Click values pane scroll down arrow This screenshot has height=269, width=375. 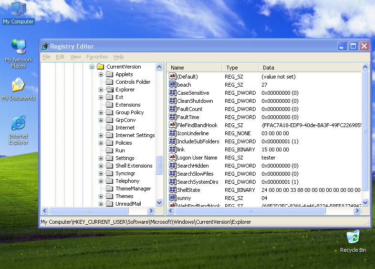tap(365, 203)
